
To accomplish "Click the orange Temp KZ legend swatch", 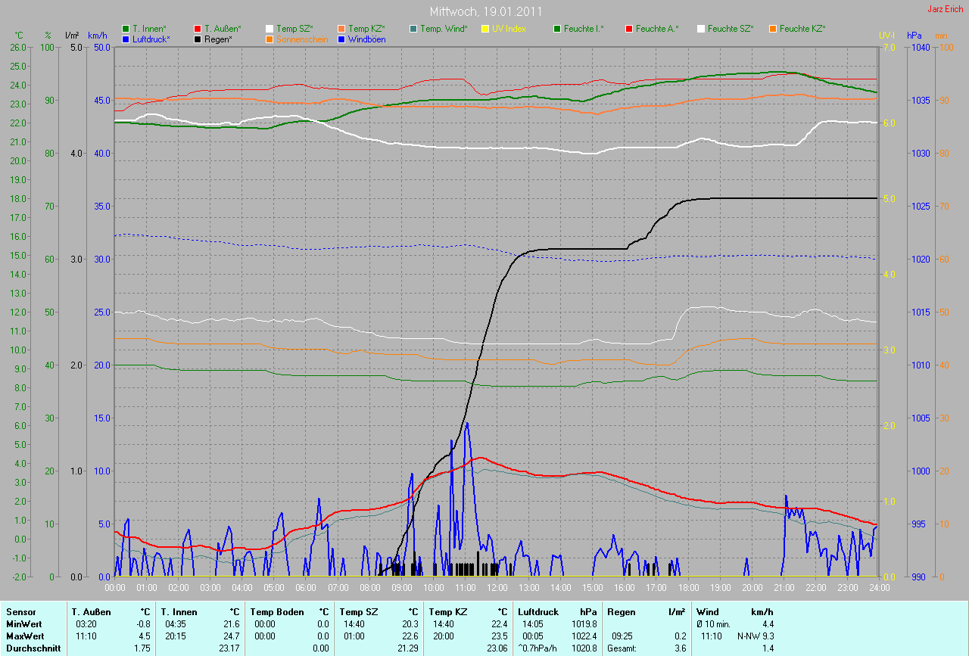I will pos(341,29).
